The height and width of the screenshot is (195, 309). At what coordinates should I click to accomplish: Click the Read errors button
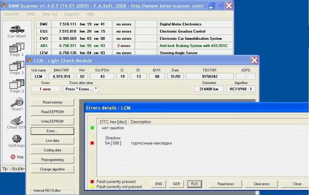[x=226, y=184]
